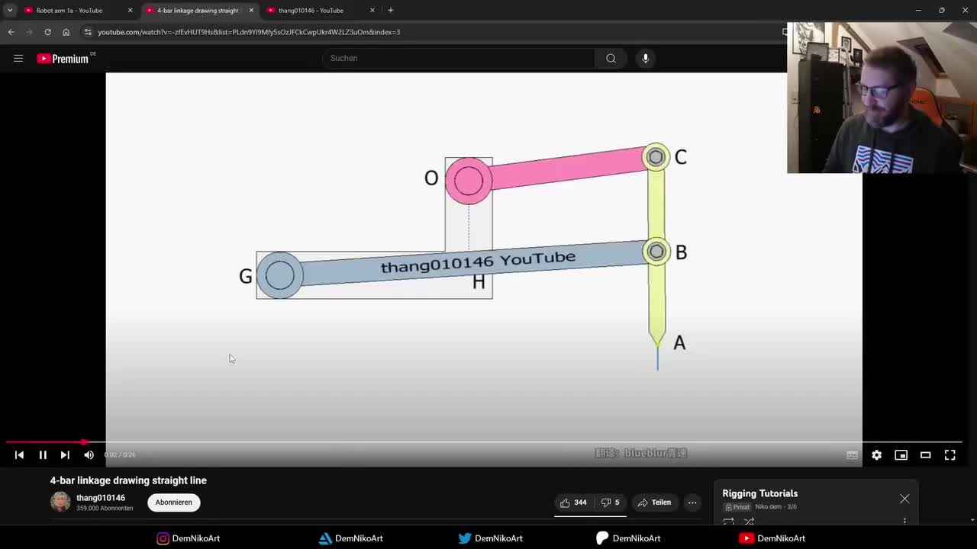Open the thang010146 channel avatar
The height and width of the screenshot is (549, 977).
[60, 502]
